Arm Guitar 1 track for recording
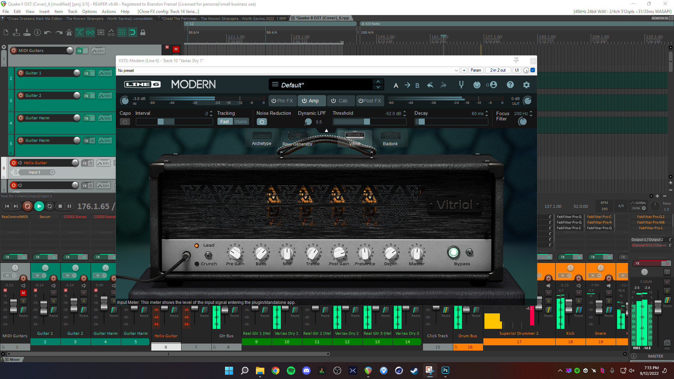The height and width of the screenshot is (379, 674). [21, 73]
